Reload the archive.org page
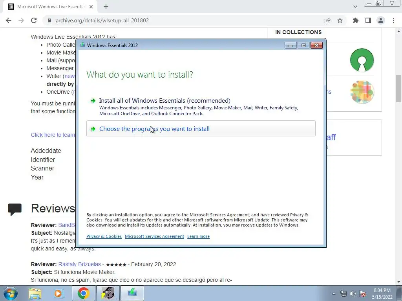 pos(34,20)
